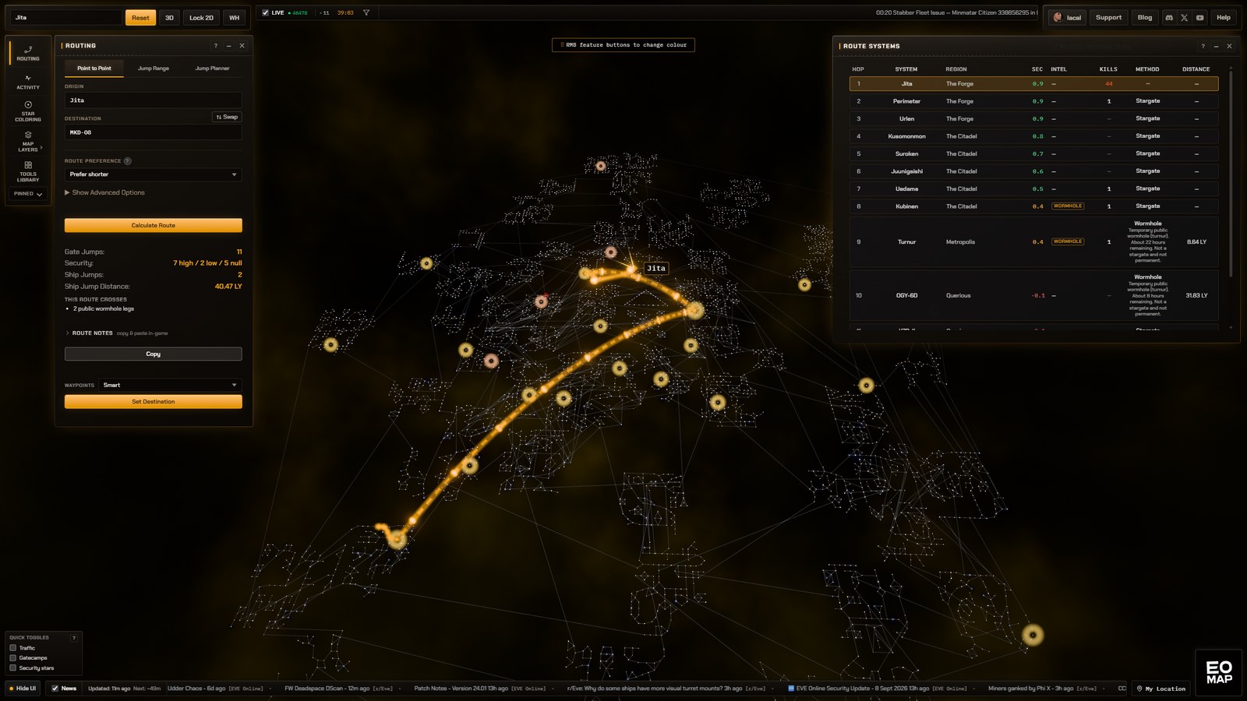Enable the Gatecamps quick toggle

pos(13,658)
